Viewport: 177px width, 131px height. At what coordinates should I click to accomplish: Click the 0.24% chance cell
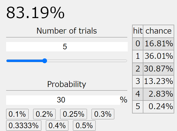click(x=158, y=106)
